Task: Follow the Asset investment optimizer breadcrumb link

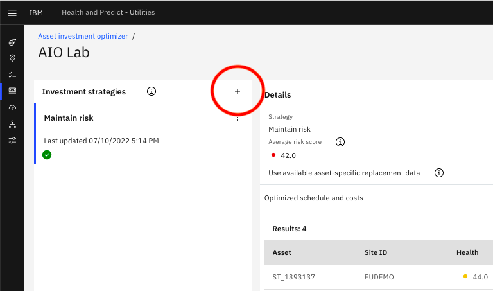Action: [83, 36]
